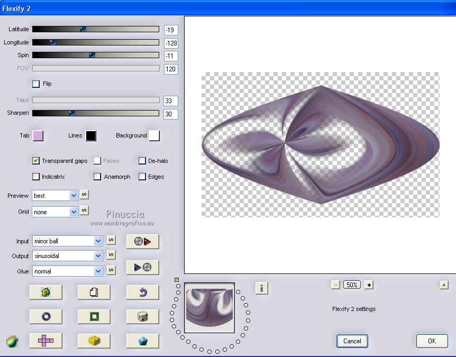Click the Longitude value field
The image size is (456, 357).
[171, 43]
